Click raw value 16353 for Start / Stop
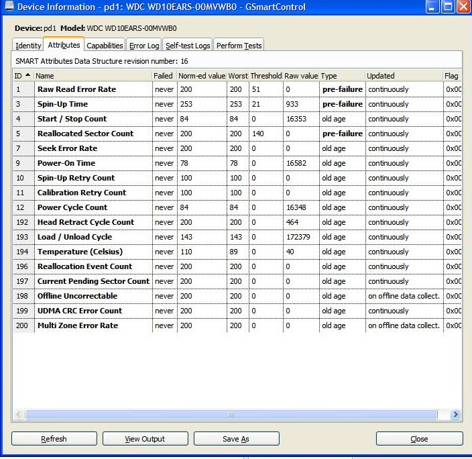 tap(296, 119)
